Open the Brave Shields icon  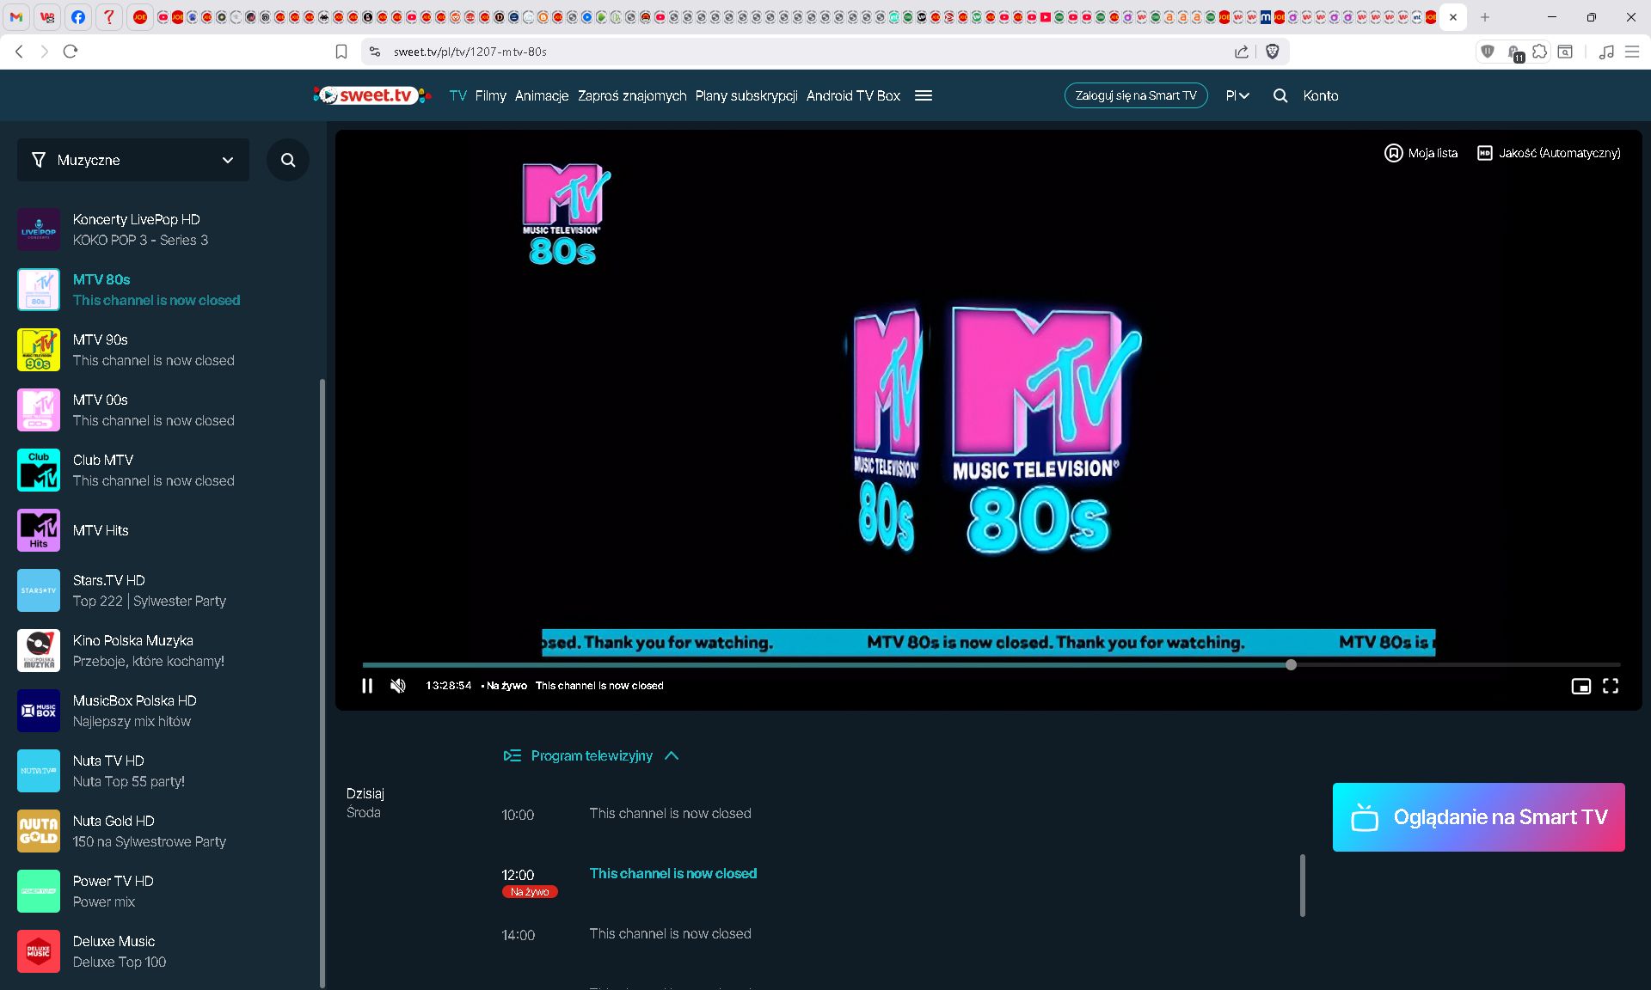point(1273,52)
